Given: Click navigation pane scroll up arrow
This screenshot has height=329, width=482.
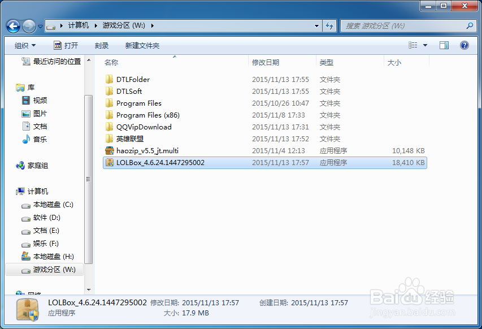Looking at the screenshot, I should [x=89, y=60].
